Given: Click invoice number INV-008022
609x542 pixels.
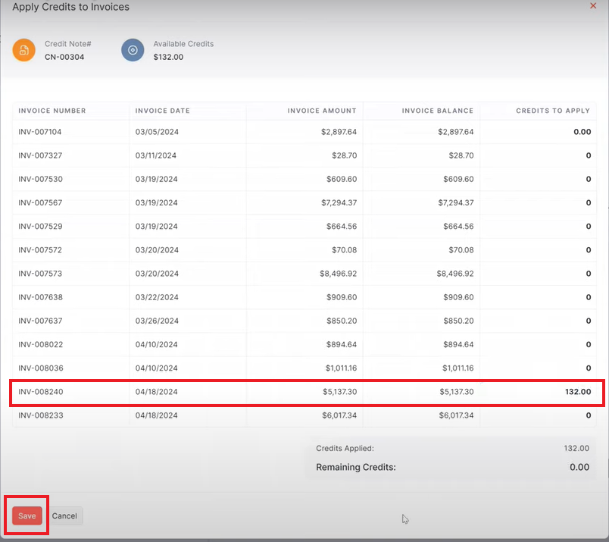Looking at the screenshot, I should point(40,344).
